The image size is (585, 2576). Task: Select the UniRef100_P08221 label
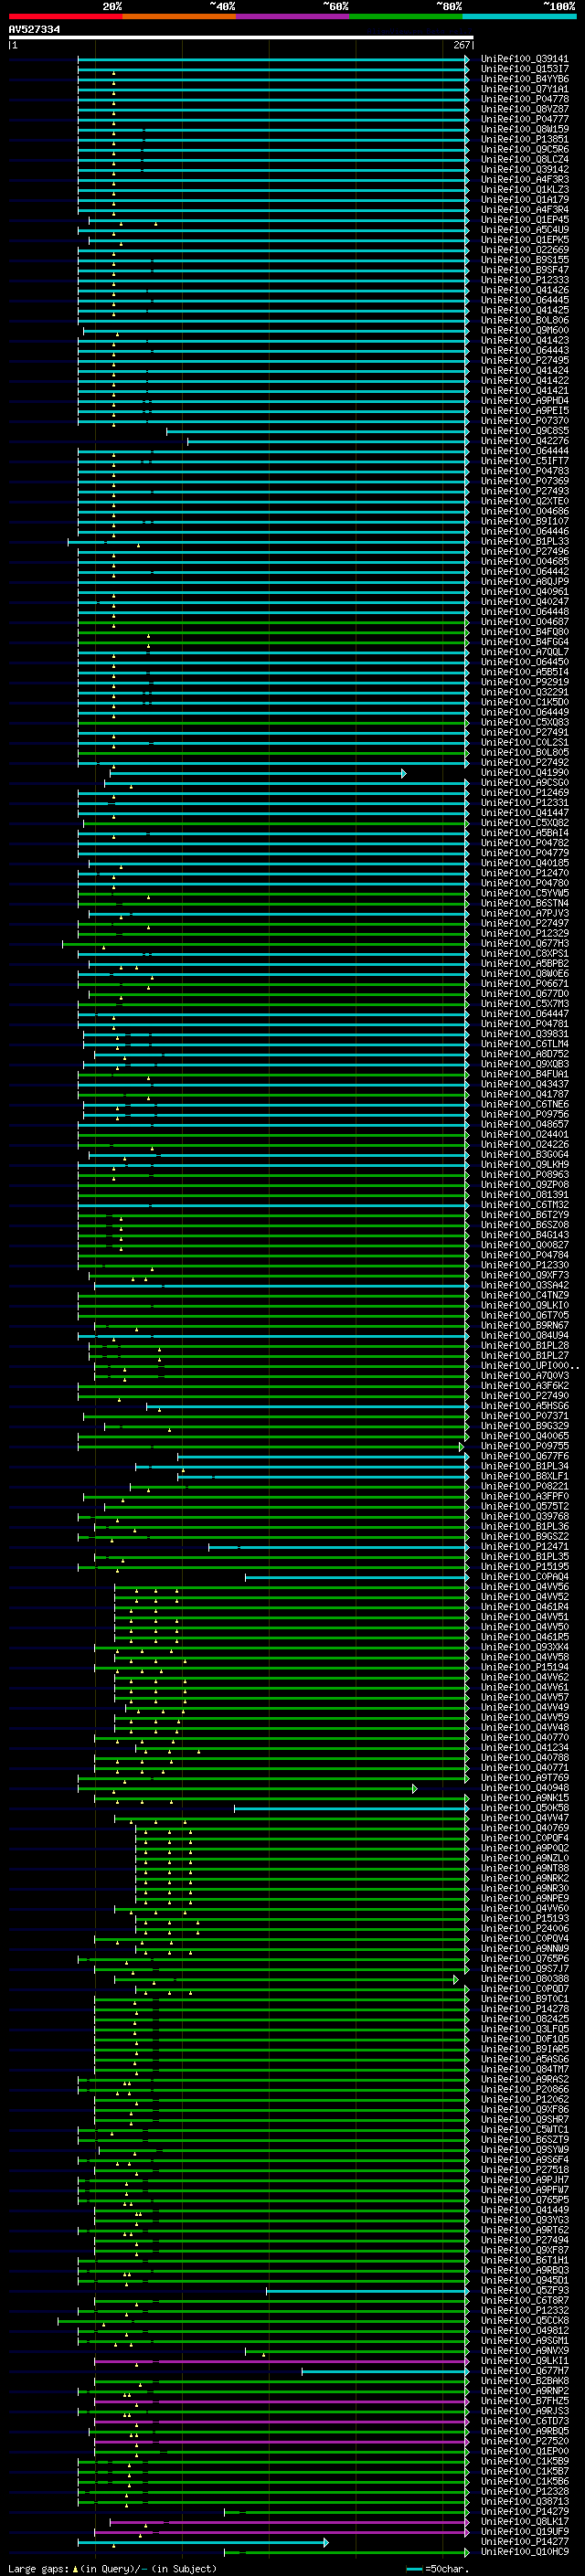click(525, 1486)
